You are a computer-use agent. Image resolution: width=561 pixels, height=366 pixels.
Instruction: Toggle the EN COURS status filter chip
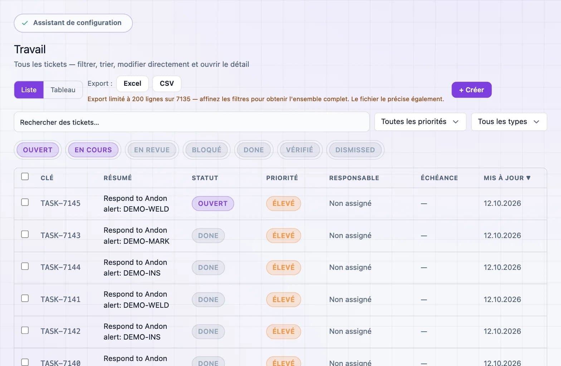[93, 150]
